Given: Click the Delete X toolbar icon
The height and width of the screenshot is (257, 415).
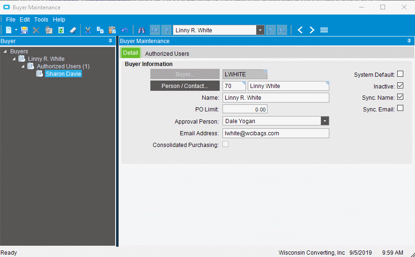Looking at the screenshot, I should click(x=36, y=30).
